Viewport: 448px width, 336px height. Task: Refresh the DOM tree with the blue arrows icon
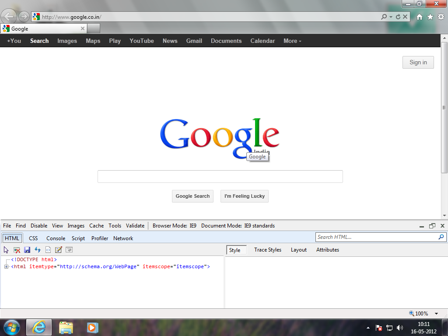(x=38, y=250)
